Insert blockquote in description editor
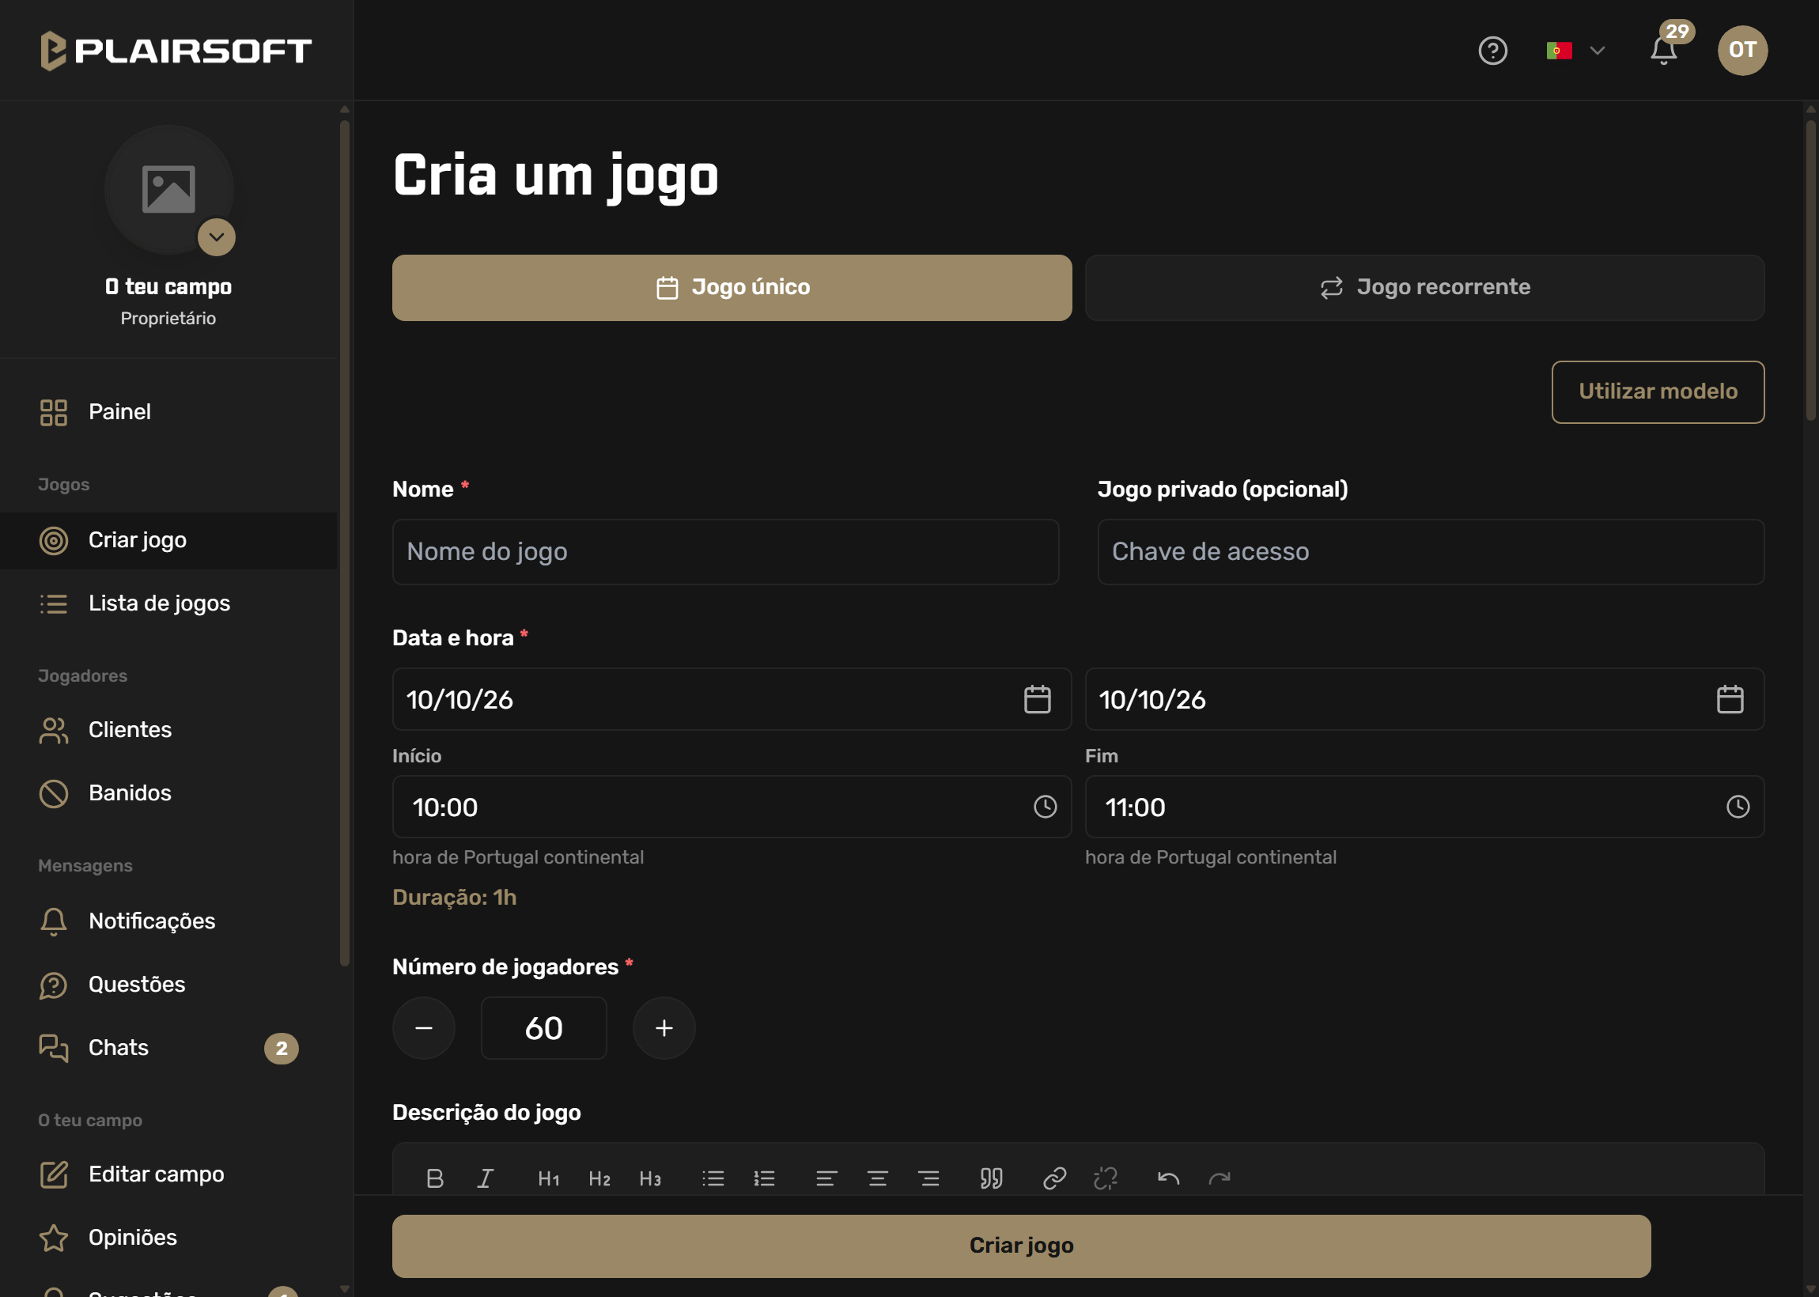Viewport: 1819px width, 1297px height. 991,1178
